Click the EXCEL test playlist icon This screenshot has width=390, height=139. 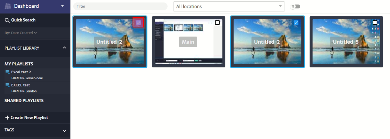click(x=7, y=85)
